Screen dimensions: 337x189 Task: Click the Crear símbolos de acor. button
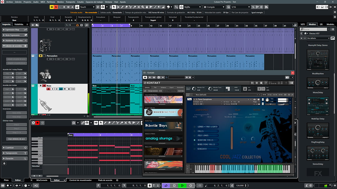tap(16, 139)
